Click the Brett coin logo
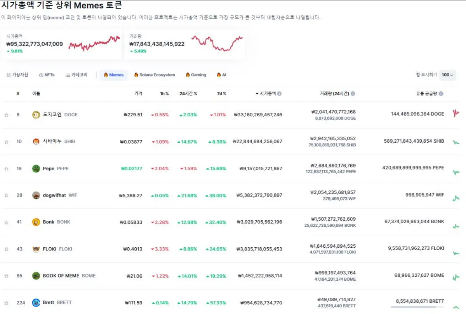 click(36, 303)
